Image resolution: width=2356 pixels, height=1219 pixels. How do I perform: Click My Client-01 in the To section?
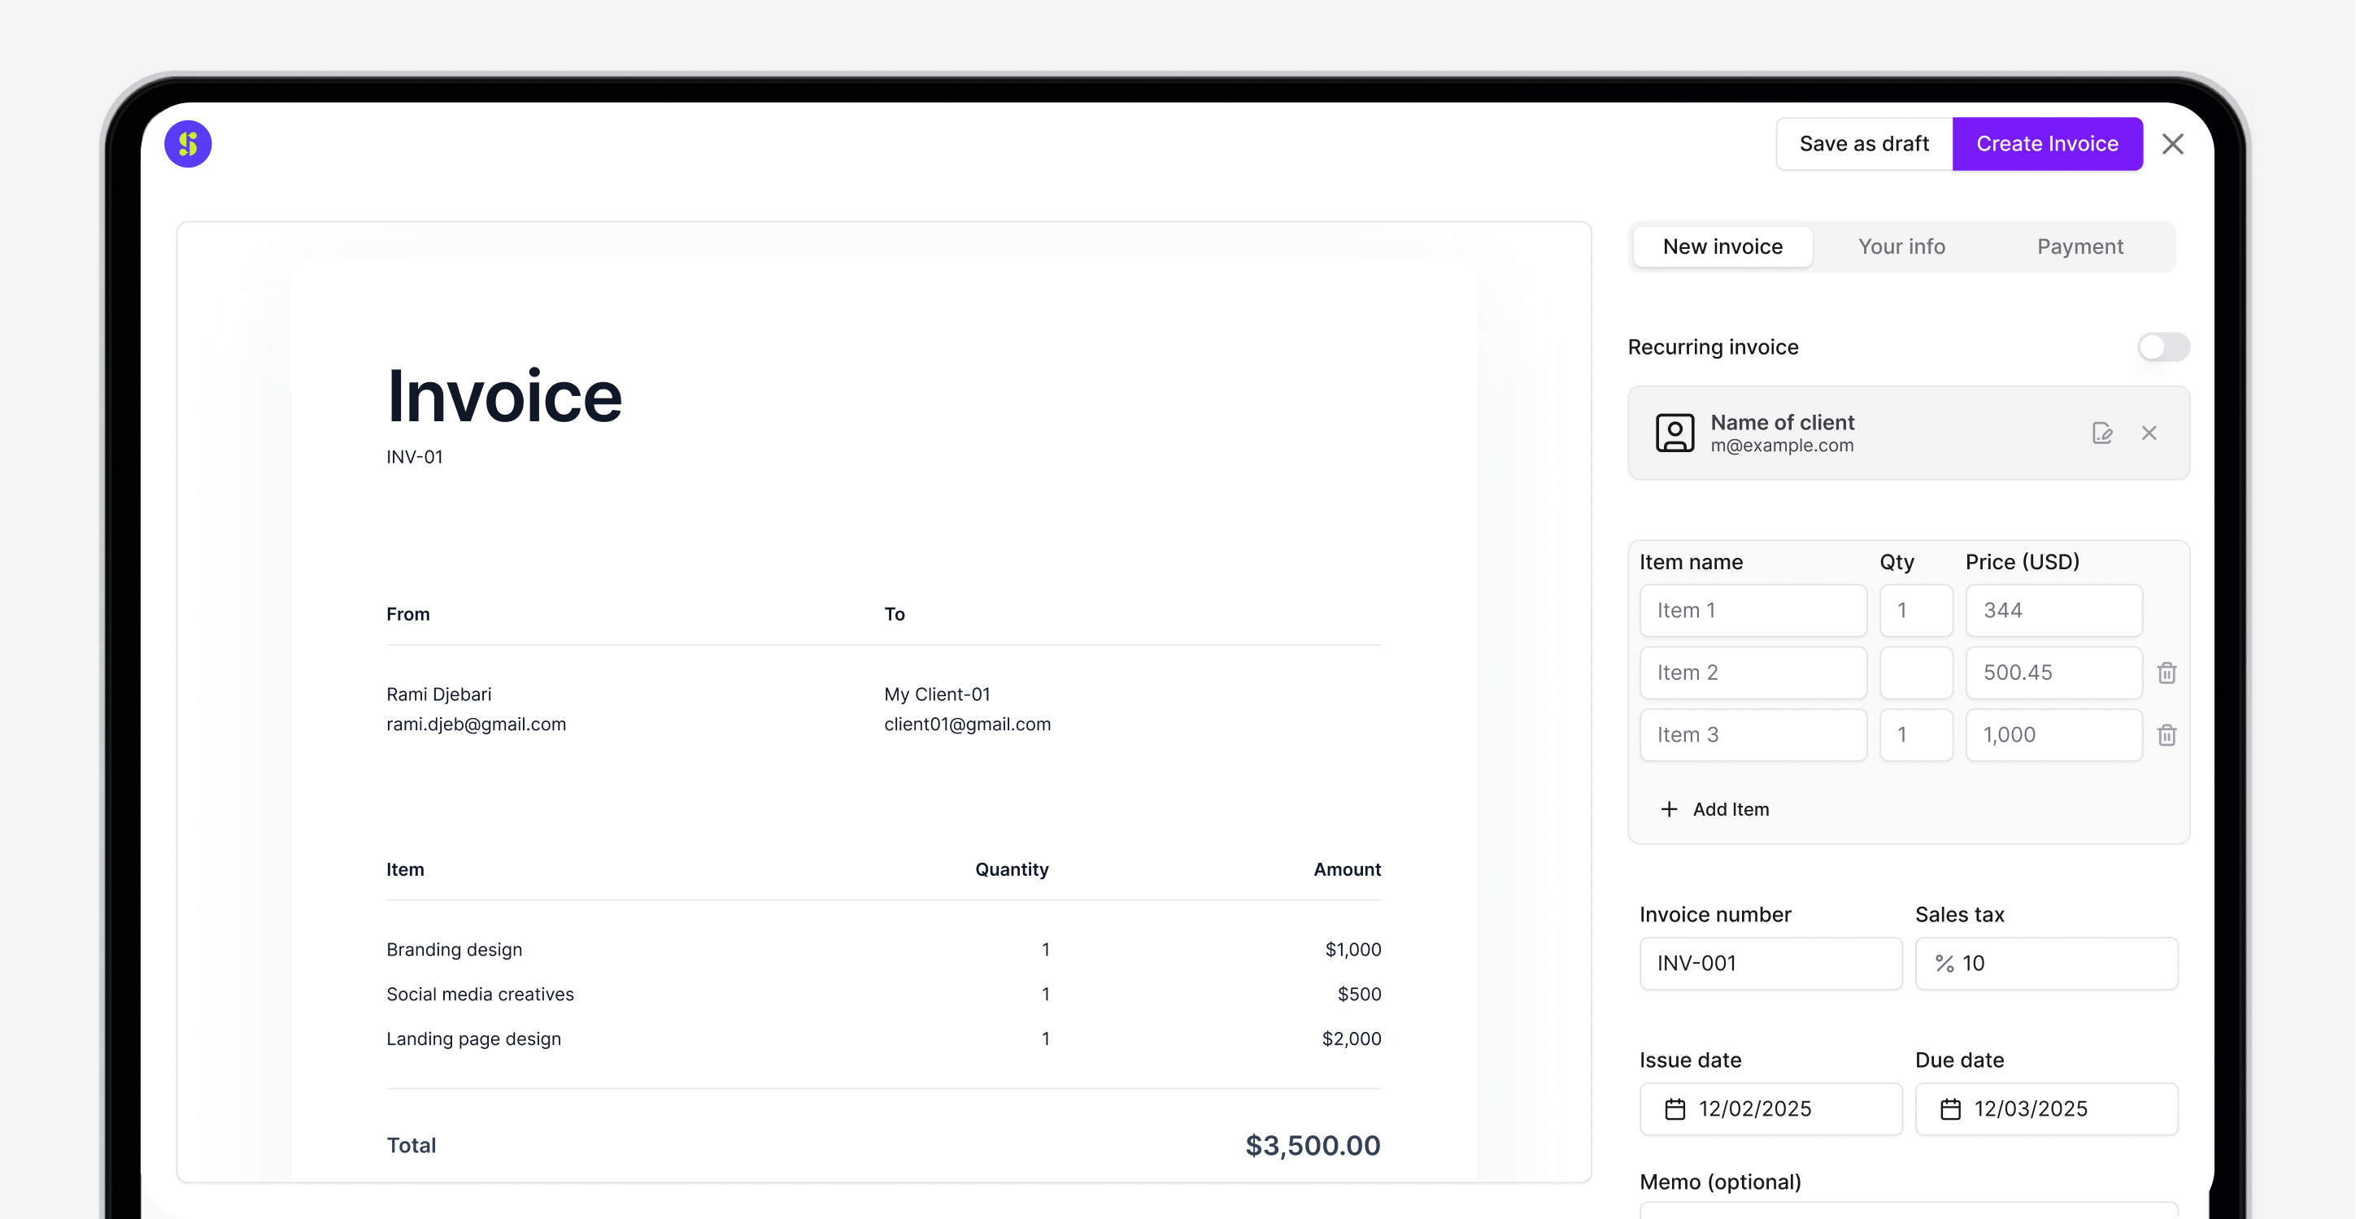click(x=937, y=694)
